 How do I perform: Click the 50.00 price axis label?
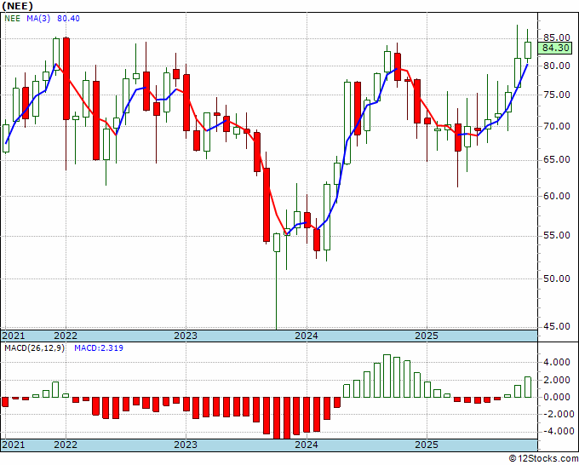(x=557, y=278)
